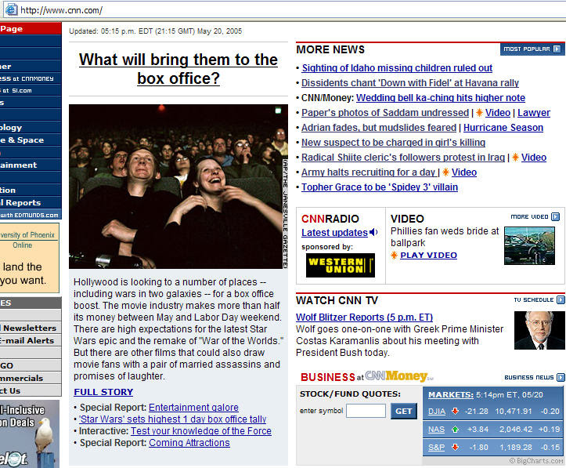Open the Newsletters sidebar item

[x=31, y=328]
